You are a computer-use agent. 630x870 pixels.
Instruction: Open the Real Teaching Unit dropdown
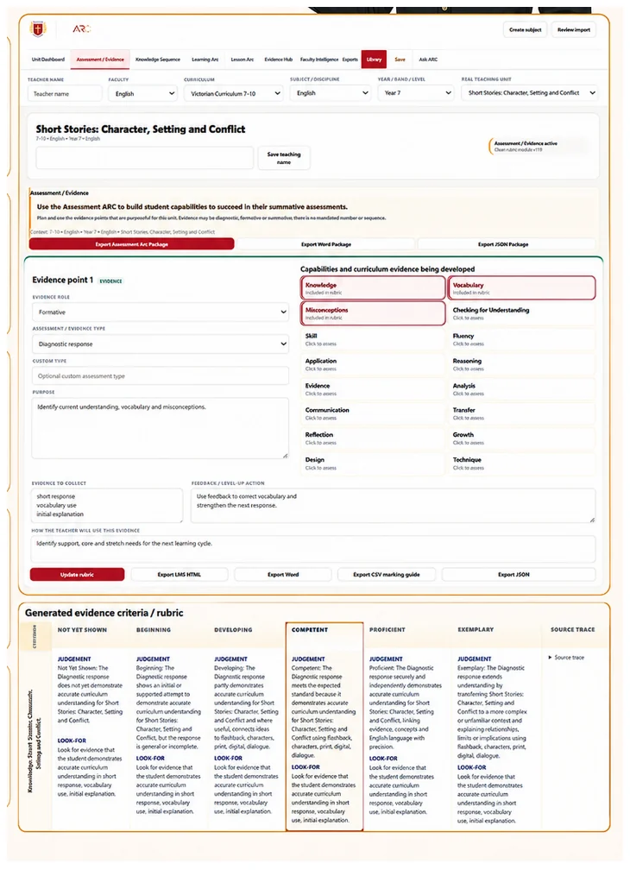(530, 93)
